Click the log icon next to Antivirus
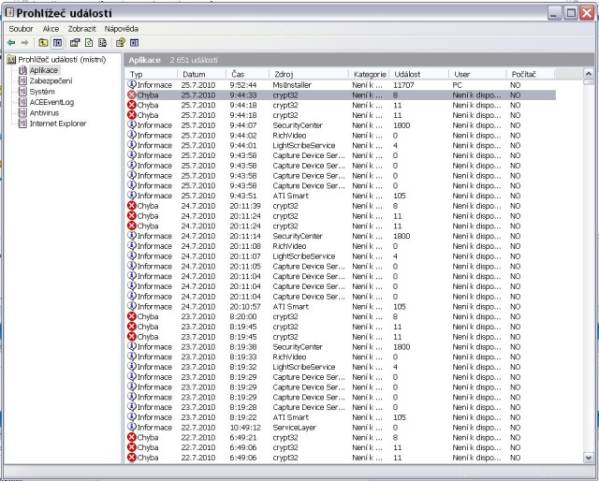The height and width of the screenshot is (481, 599). [x=22, y=112]
